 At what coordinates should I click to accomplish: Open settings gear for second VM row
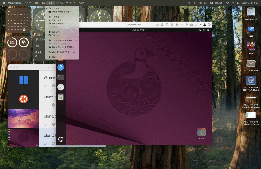point(53,105)
